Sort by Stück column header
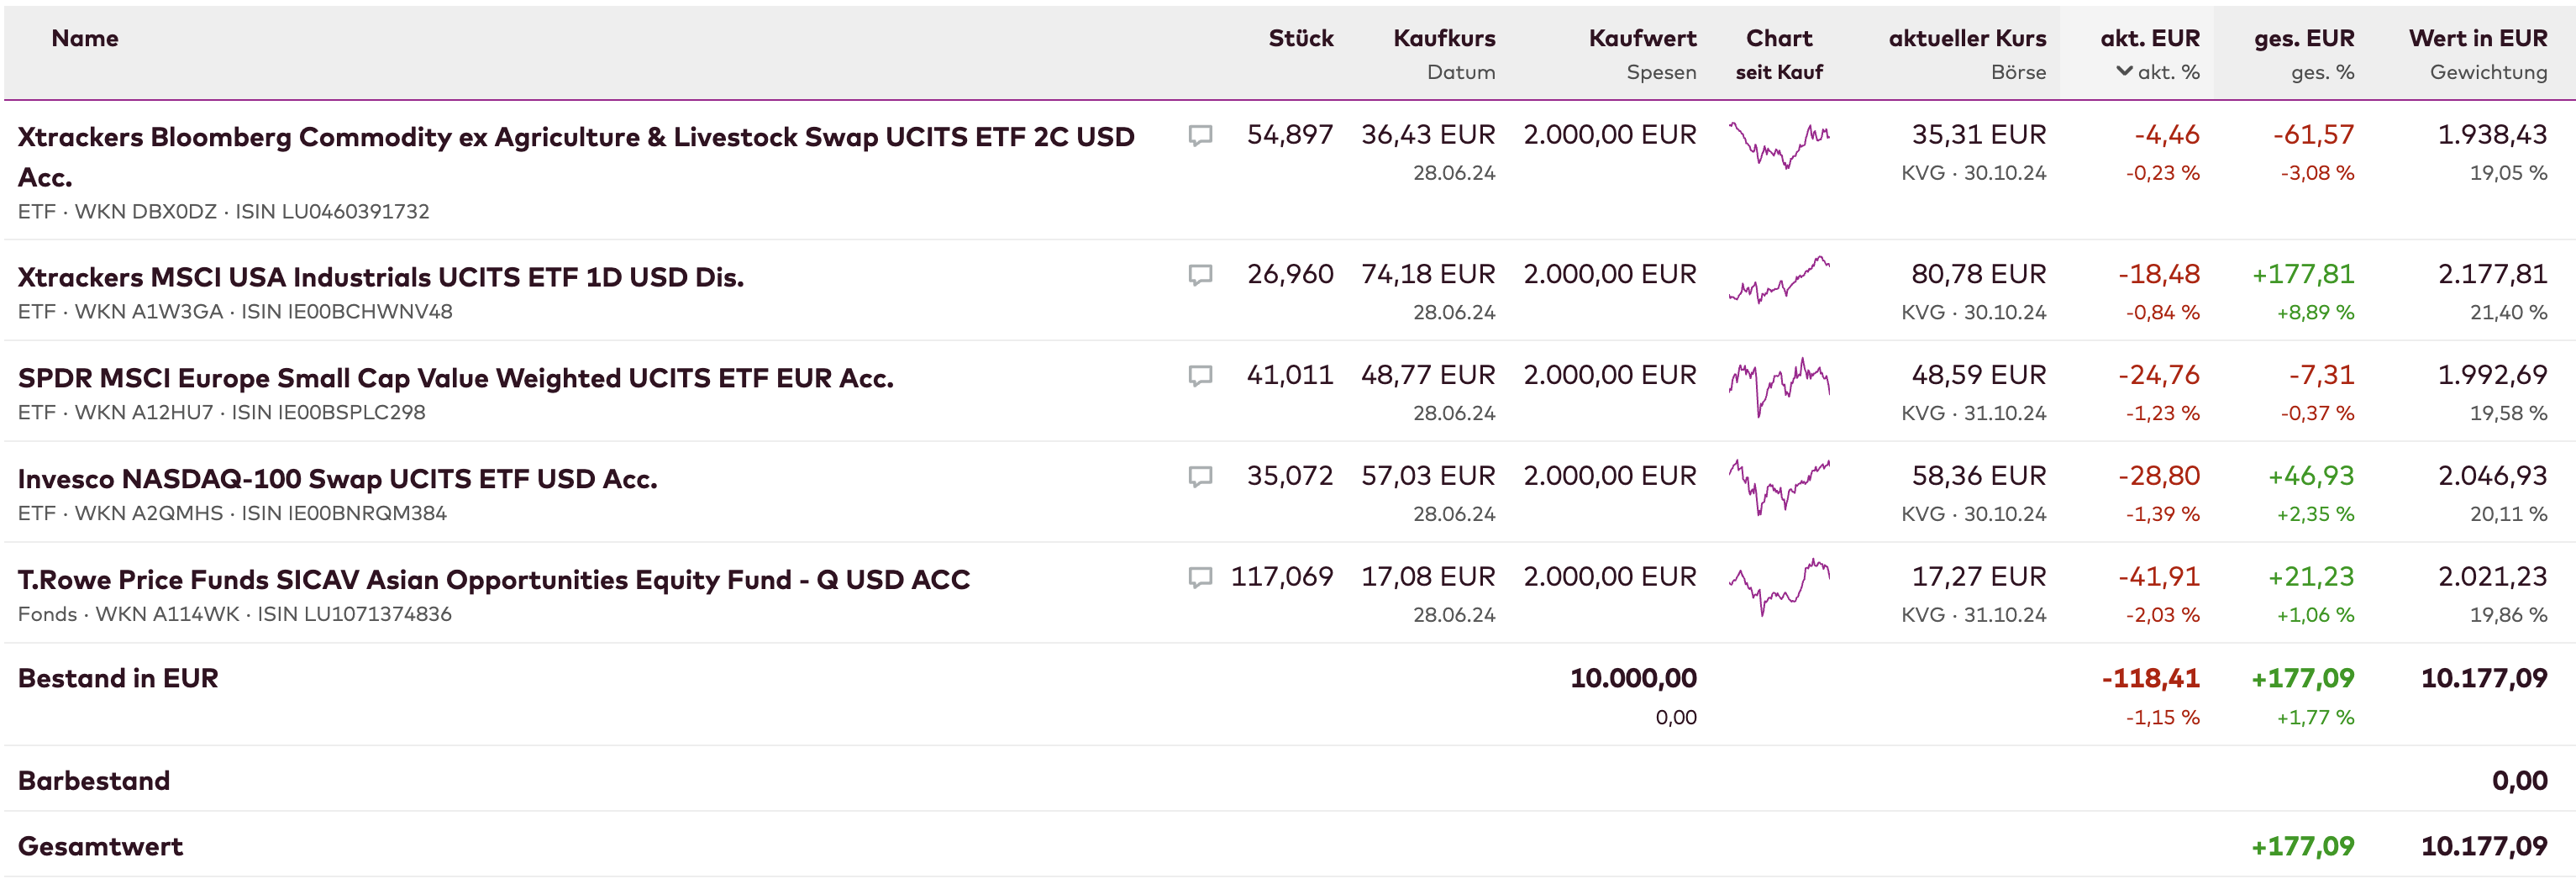 point(1300,38)
